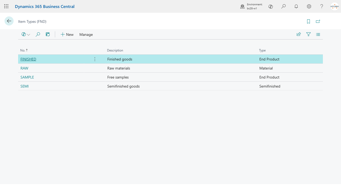Bookmark this page

coord(308,21)
